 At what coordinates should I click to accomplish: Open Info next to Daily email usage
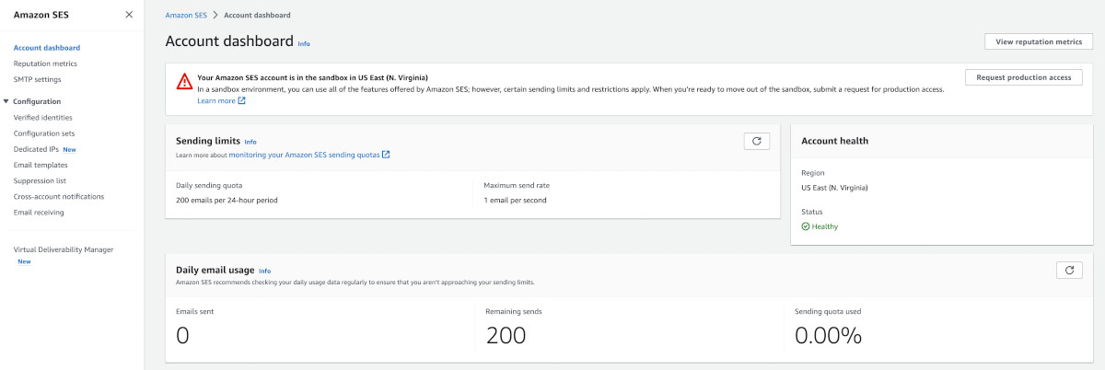click(265, 271)
